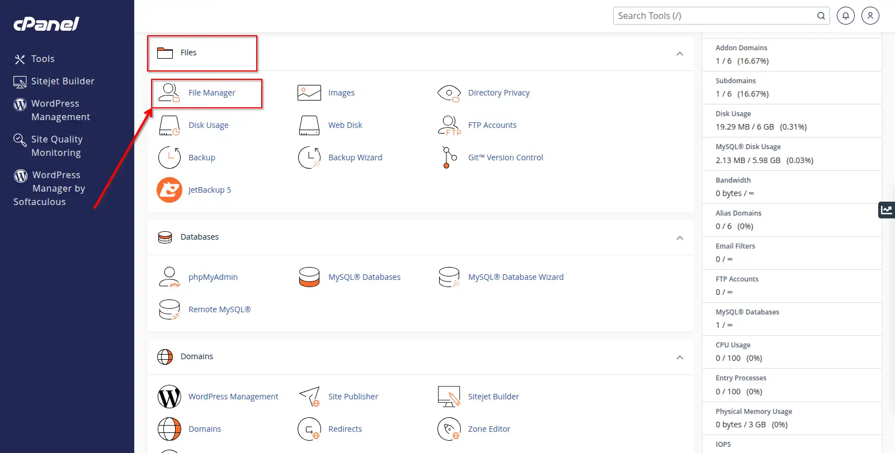Screen dimensions: 895x453
Task: Open the user account icon
Action: 870,16
